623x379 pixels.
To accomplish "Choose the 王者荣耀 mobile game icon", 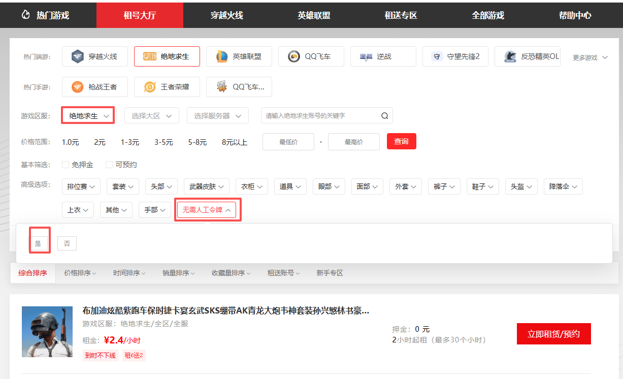I will (x=150, y=87).
